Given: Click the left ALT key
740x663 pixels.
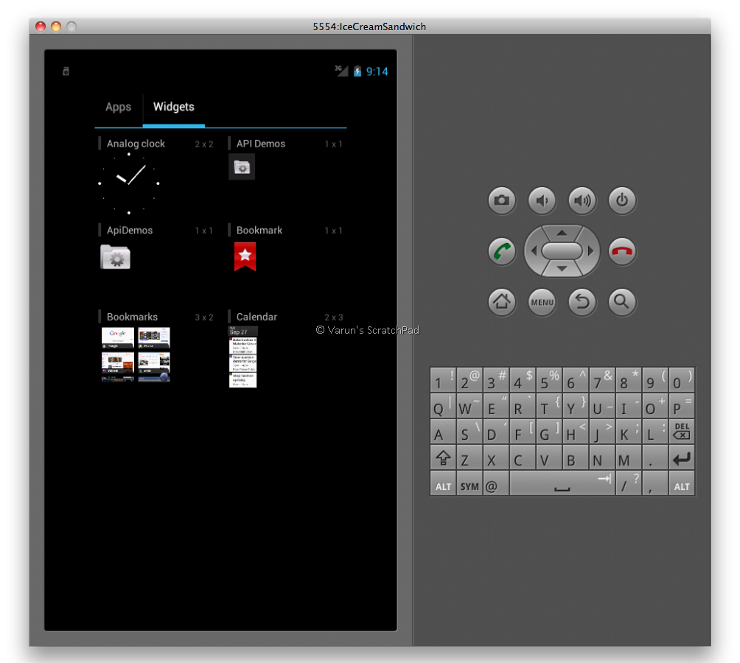Looking at the screenshot, I should pyautogui.click(x=443, y=483).
